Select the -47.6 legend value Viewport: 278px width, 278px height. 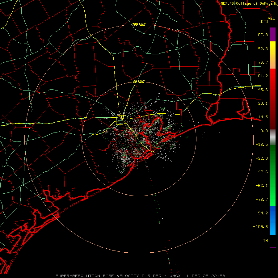tap(262, 172)
